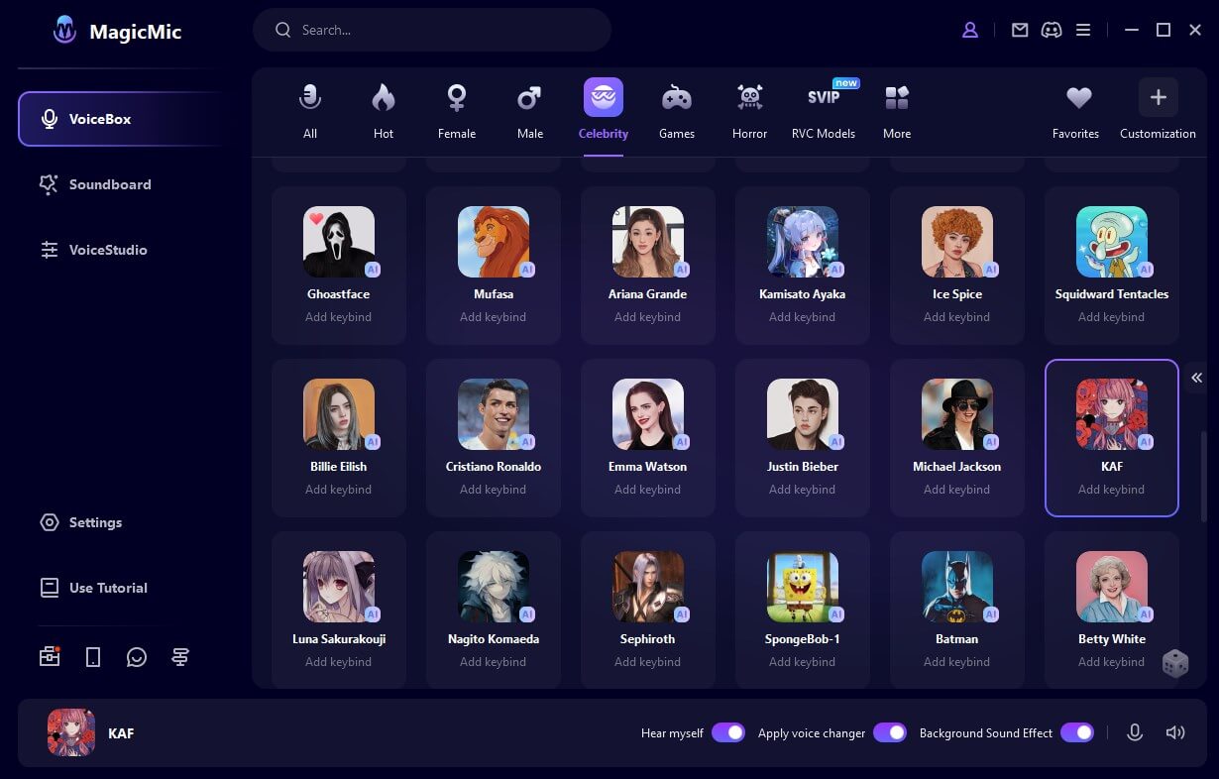Select the Batman voice thumbnail
Screen dimensions: 1219x779
(957, 587)
